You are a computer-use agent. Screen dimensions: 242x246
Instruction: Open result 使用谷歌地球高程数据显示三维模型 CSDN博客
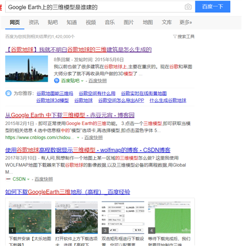coord(88,150)
